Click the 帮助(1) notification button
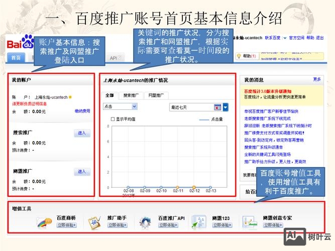The image size is (335, 251). tap(247, 56)
